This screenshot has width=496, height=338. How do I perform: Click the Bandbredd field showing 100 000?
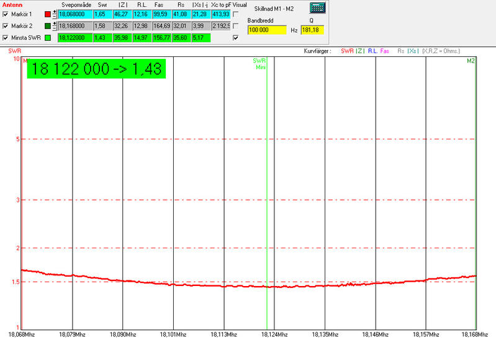pos(267,30)
